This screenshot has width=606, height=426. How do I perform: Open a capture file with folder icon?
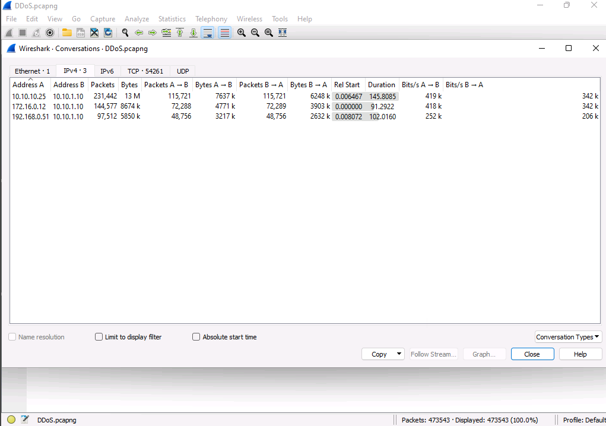pos(66,33)
